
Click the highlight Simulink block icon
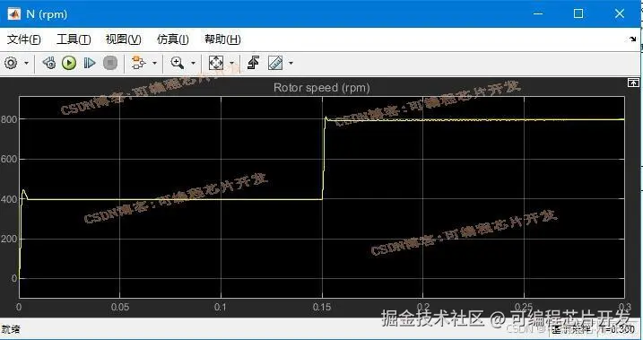pyautogui.click(x=139, y=63)
